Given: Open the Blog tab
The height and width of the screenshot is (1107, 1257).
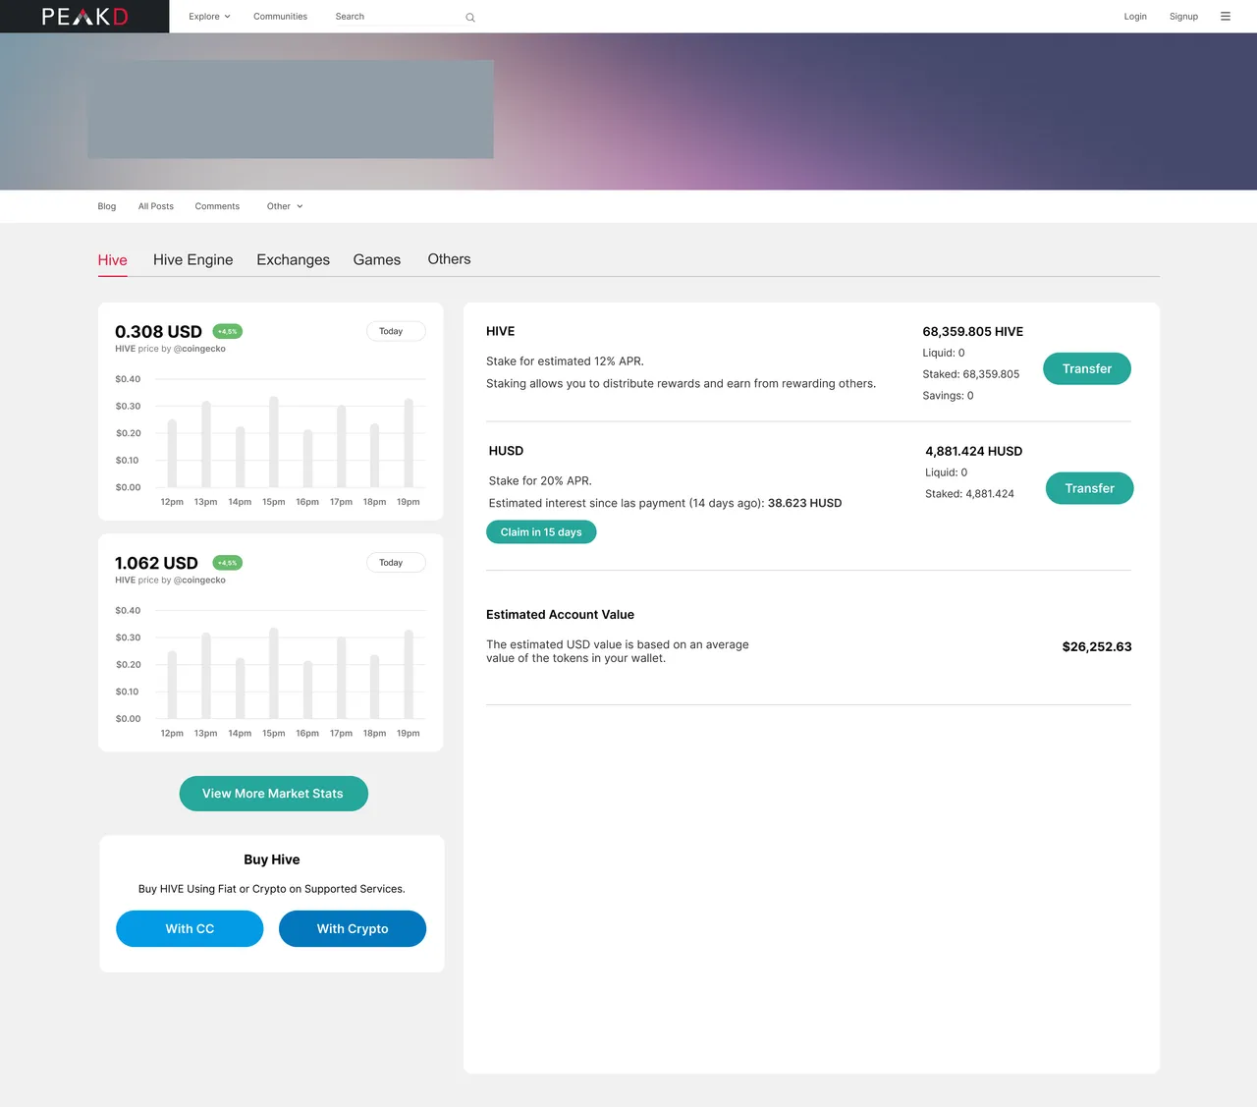Looking at the screenshot, I should pos(107,206).
